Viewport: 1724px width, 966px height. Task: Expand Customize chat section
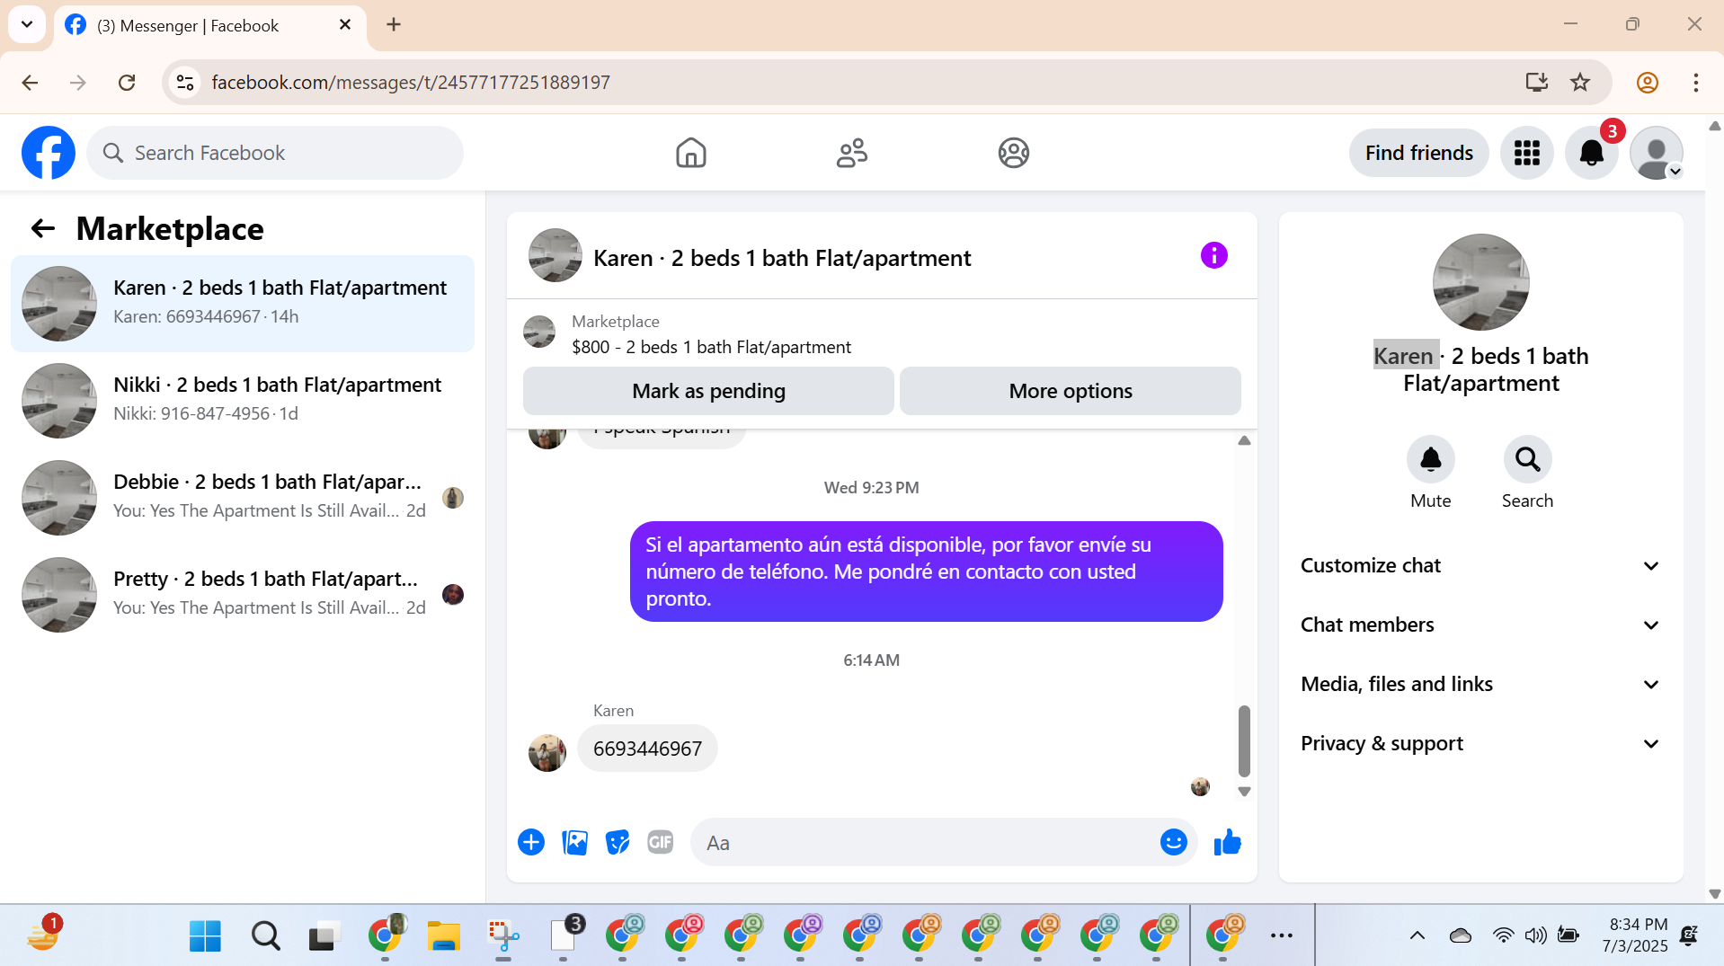1480,566
